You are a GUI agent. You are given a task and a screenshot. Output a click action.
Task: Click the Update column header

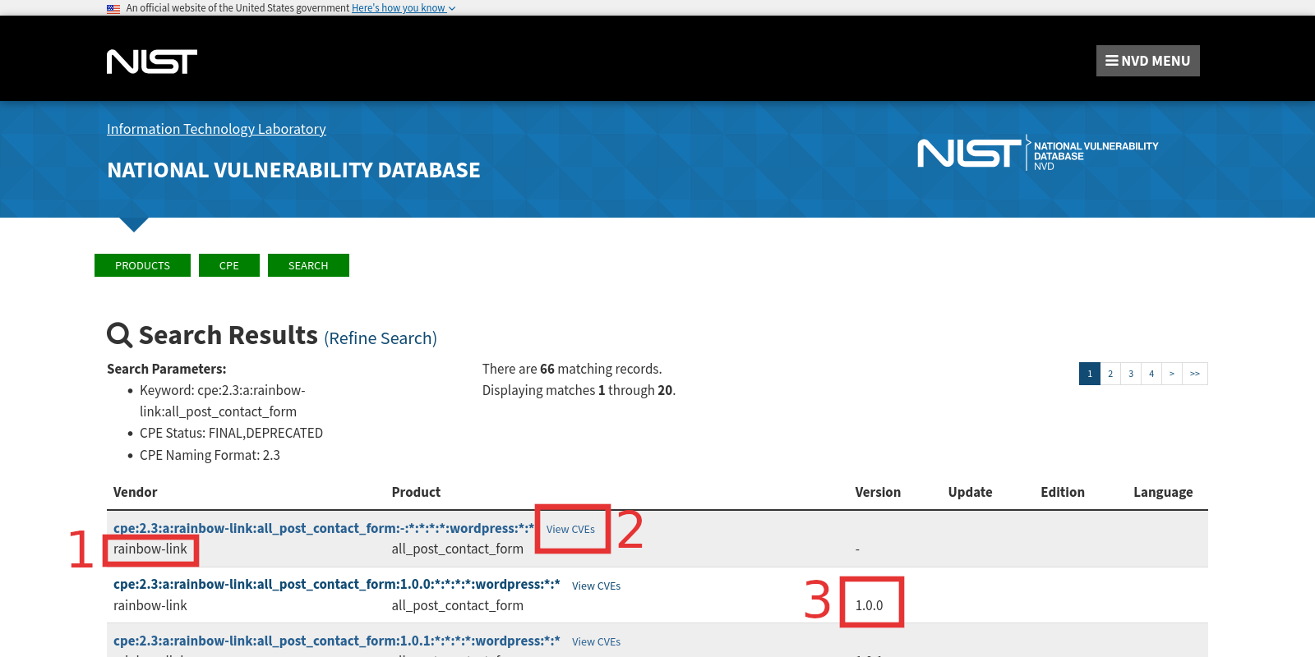click(x=970, y=492)
